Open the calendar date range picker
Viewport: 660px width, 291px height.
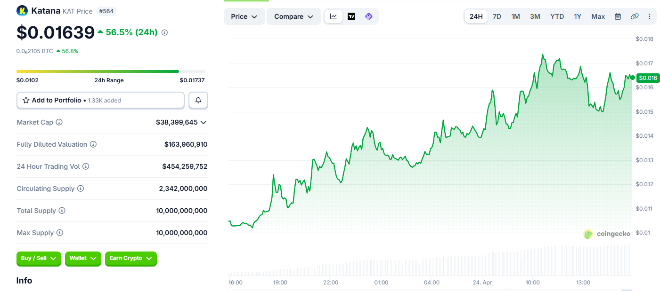pos(618,16)
